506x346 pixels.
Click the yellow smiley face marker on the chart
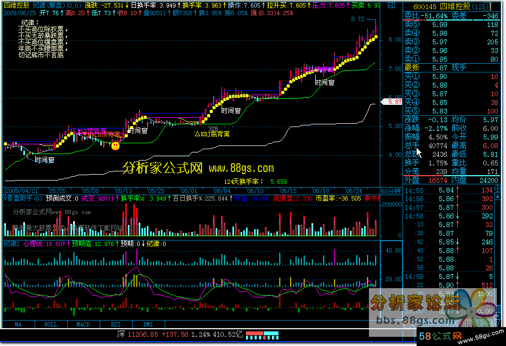click(x=115, y=146)
